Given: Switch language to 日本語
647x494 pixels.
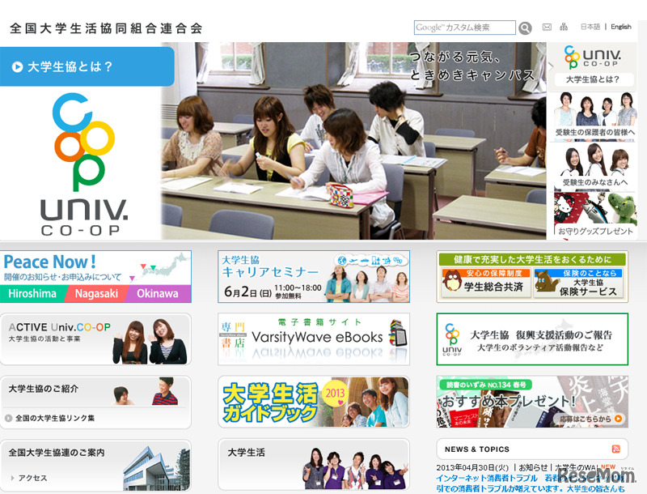Looking at the screenshot, I should [x=590, y=27].
